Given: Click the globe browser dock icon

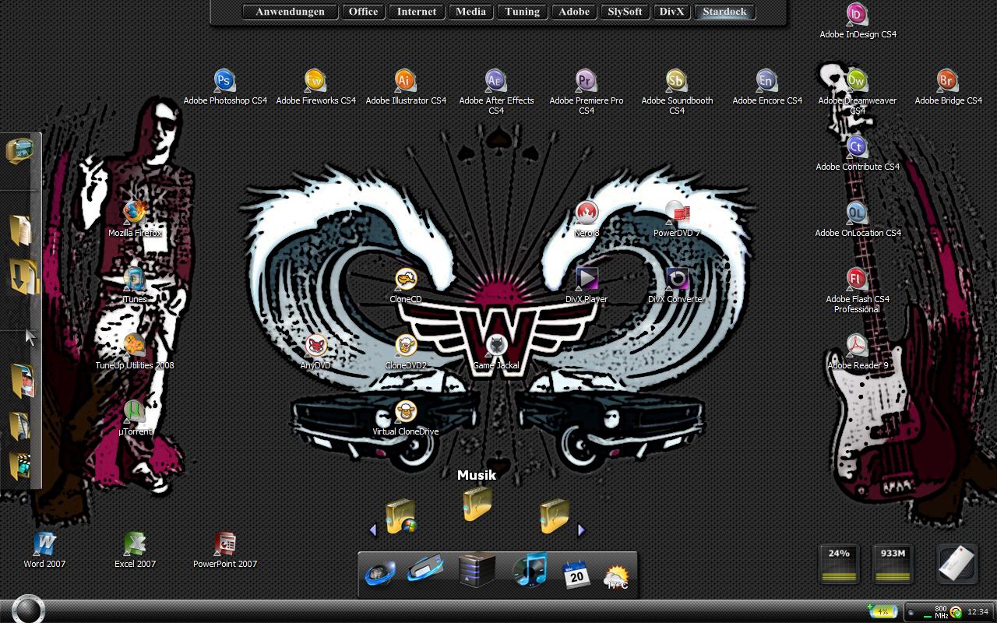Looking at the screenshot, I should point(379,572).
